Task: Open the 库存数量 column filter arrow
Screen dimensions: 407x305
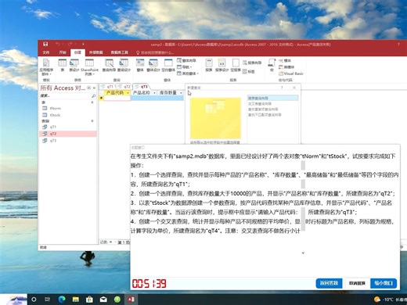Action: pyautogui.click(x=181, y=93)
